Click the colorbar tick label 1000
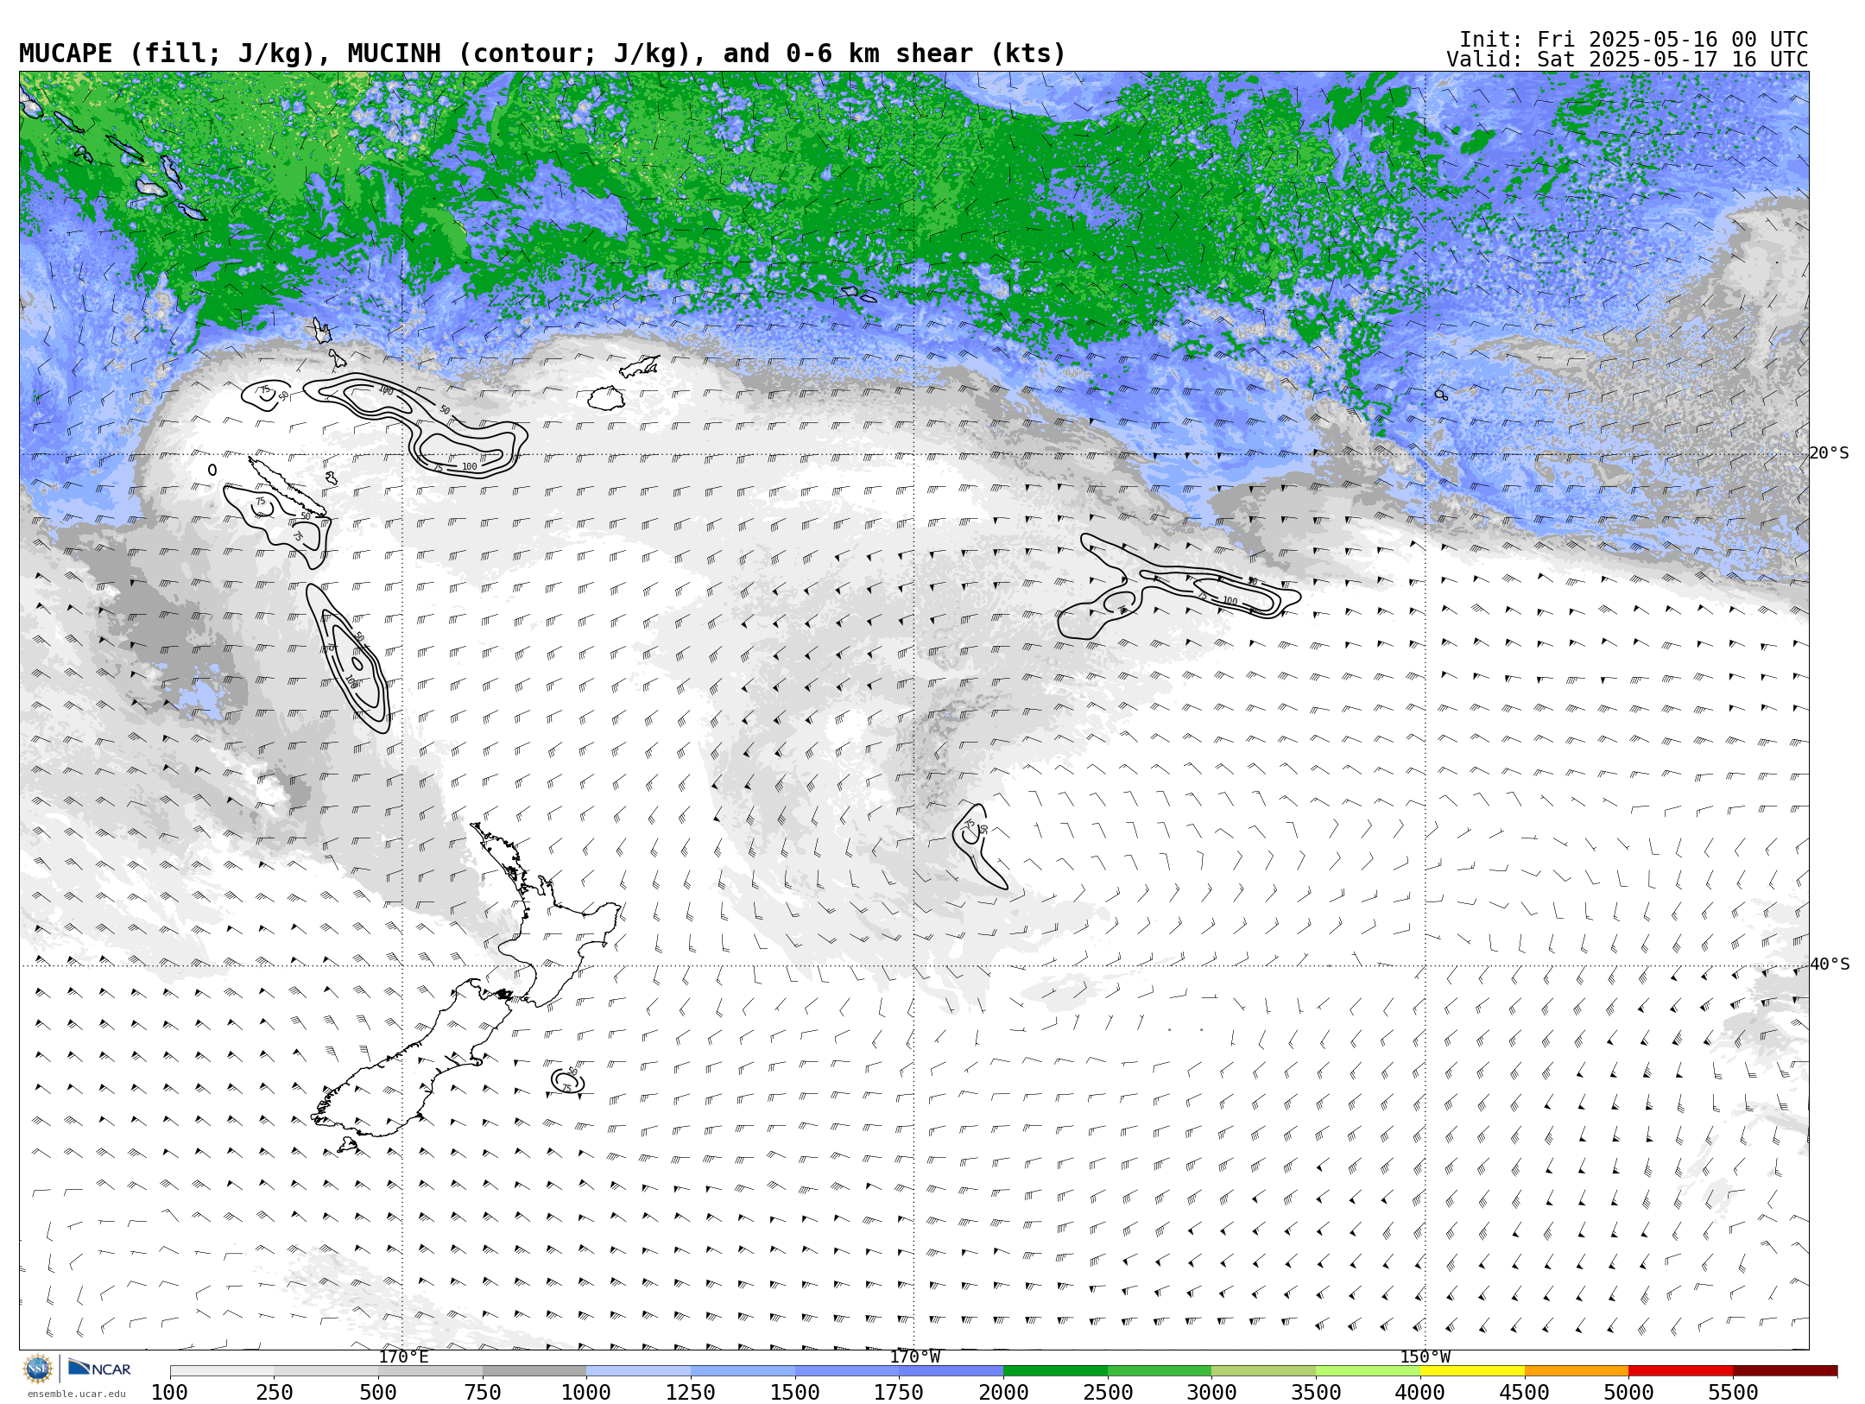The height and width of the screenshot is (1404, 1865). pos(586,1393)
